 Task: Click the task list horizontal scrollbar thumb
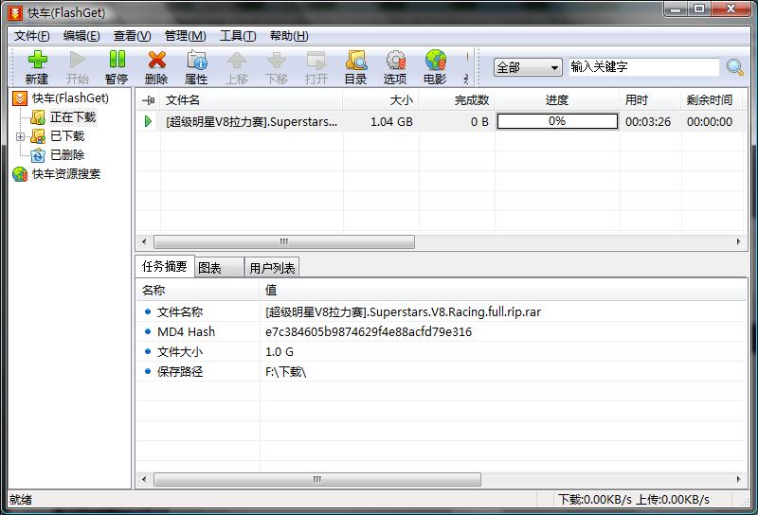point(283,241)
